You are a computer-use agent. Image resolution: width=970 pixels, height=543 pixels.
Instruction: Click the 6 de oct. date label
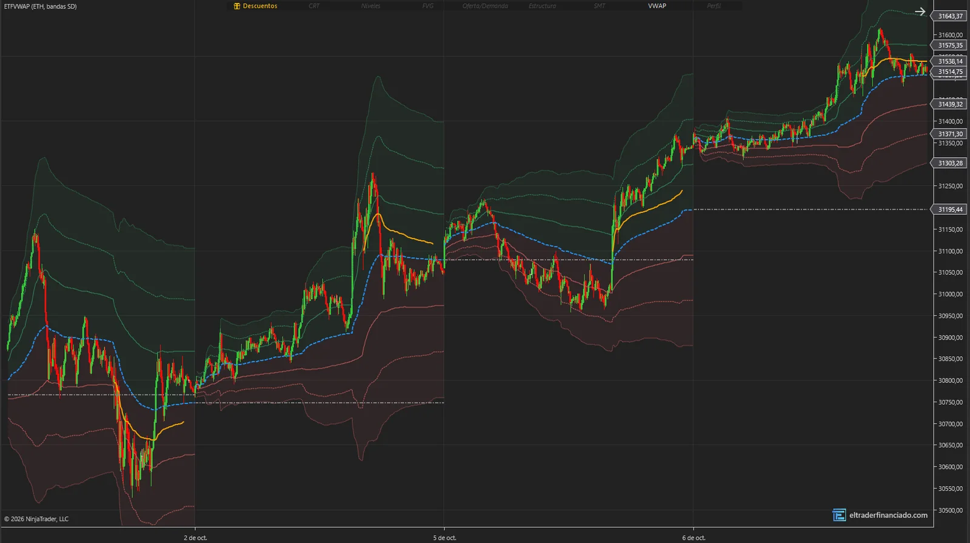point(694,538)
